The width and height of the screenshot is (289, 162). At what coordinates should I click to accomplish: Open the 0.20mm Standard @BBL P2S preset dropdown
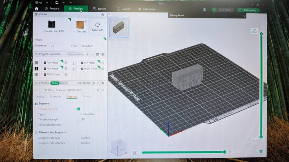(67, 90)
